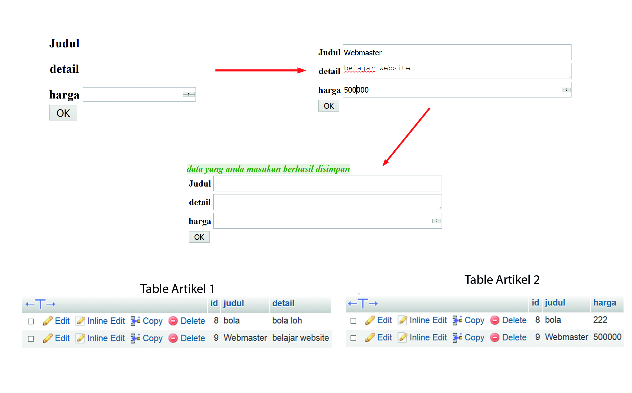Click red Delete icon for bola in Table Artikel 2

click(495, 321)
